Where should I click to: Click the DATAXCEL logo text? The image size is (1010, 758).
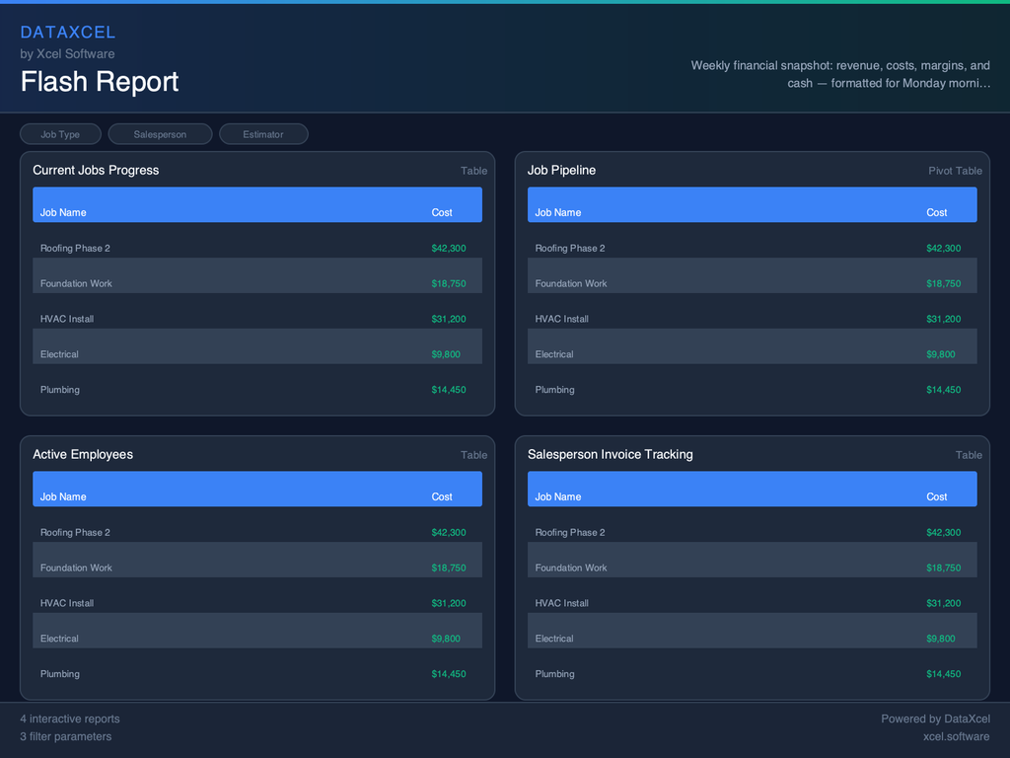68,33
